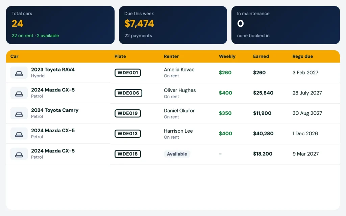Screen dimensions: 346x216
Task: Click the '22 payments' label
Action: pos(138,36)
